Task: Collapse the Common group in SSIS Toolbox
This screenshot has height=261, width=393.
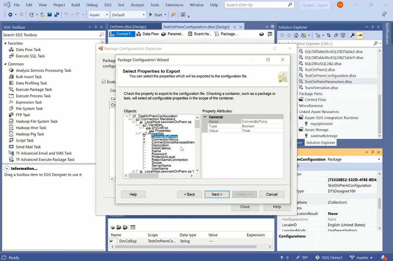Action: point(5,64)
